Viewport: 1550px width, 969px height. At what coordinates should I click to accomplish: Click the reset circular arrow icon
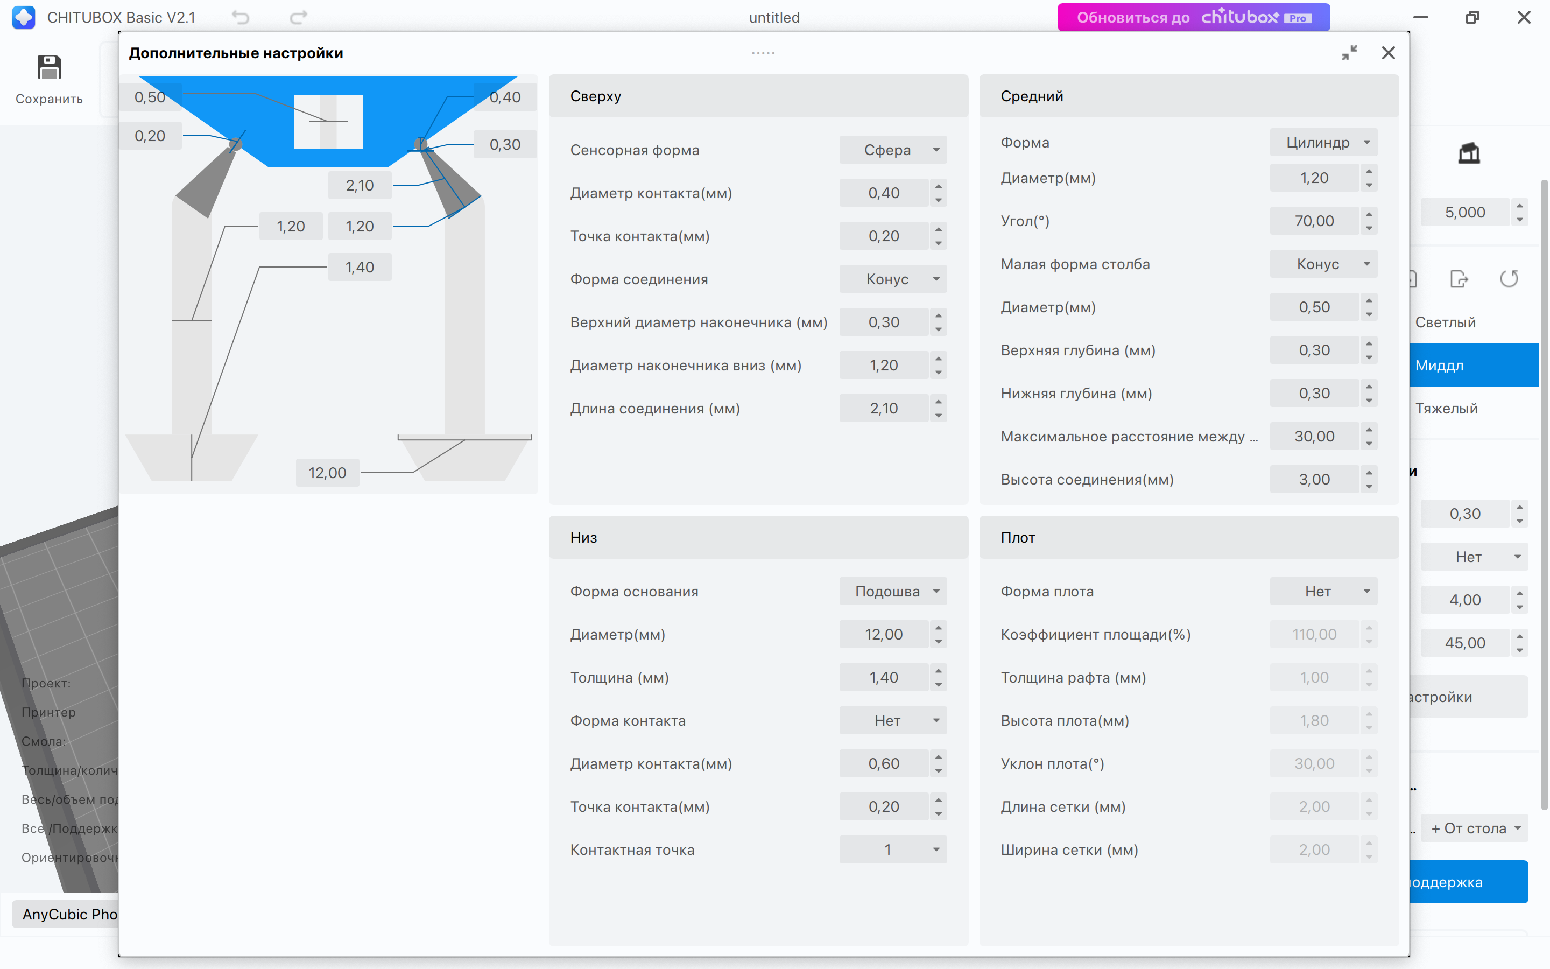click(1509, 279)
